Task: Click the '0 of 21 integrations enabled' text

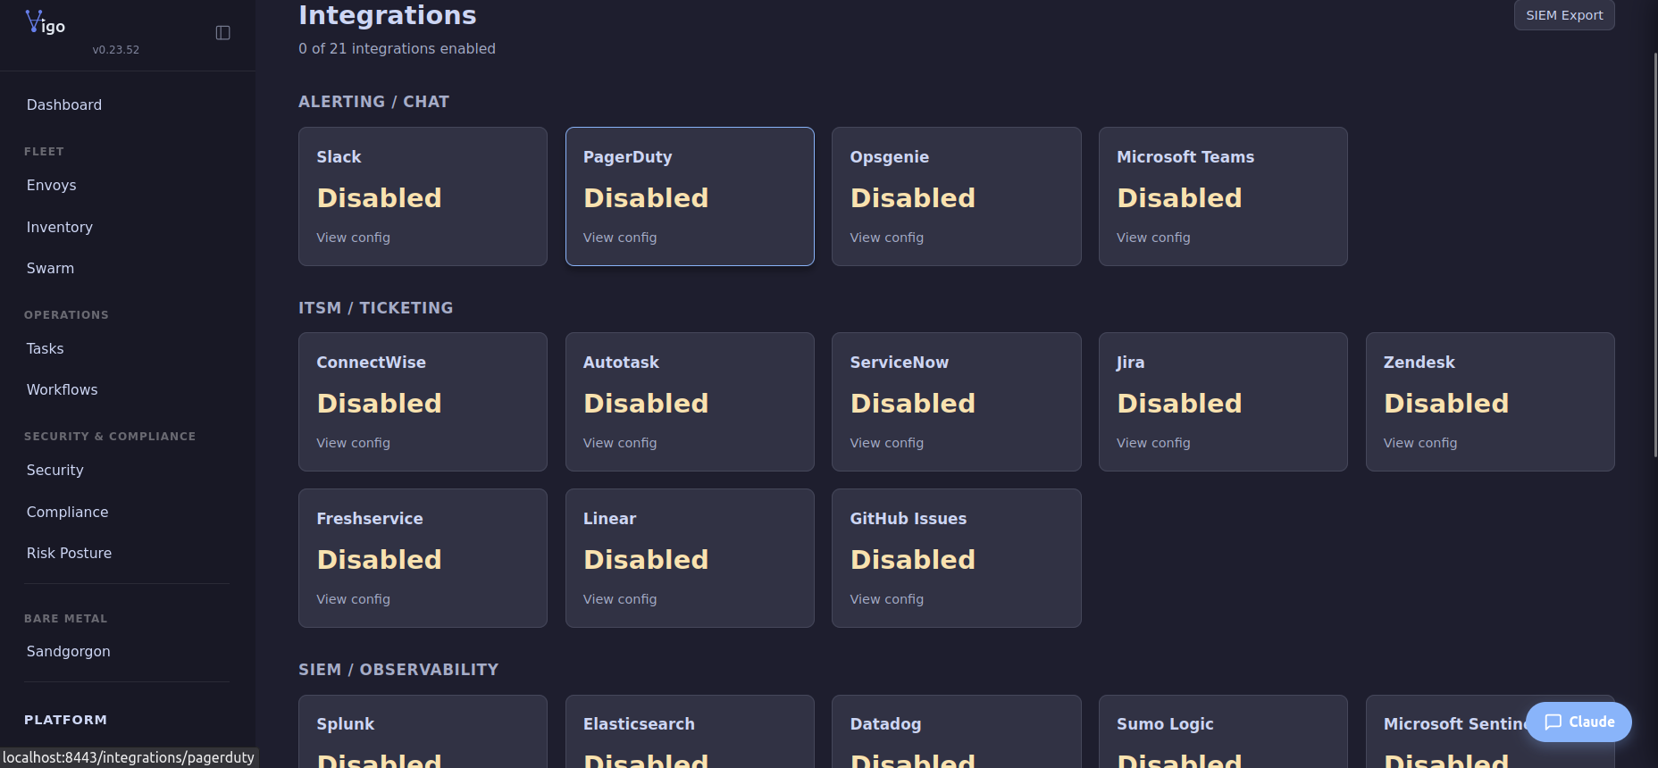Action: pos(397,49)
